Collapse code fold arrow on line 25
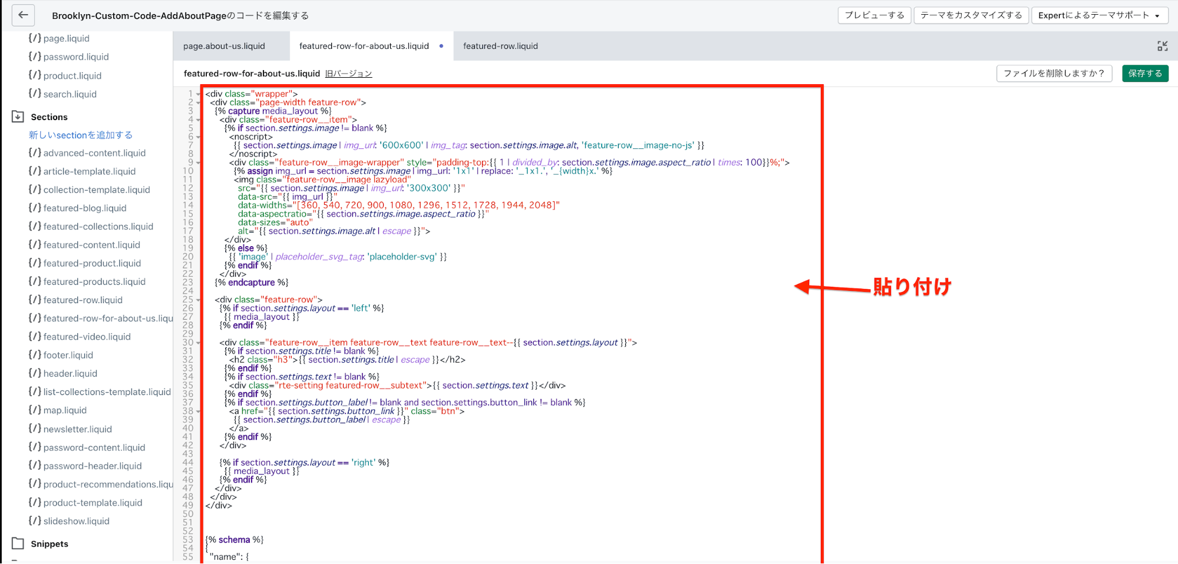This screenshot has height=564, width=1178. point(198,300)
